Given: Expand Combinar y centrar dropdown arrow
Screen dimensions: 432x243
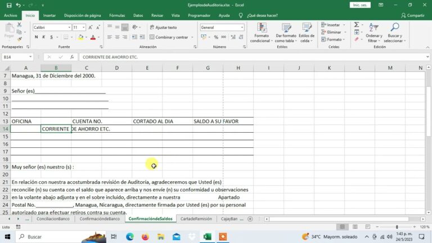Looking at the screenshot, I should click(x=192, y=37).
